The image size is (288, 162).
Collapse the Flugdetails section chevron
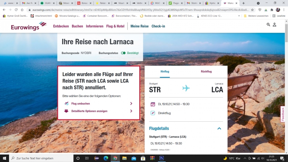tap(219, 129)
